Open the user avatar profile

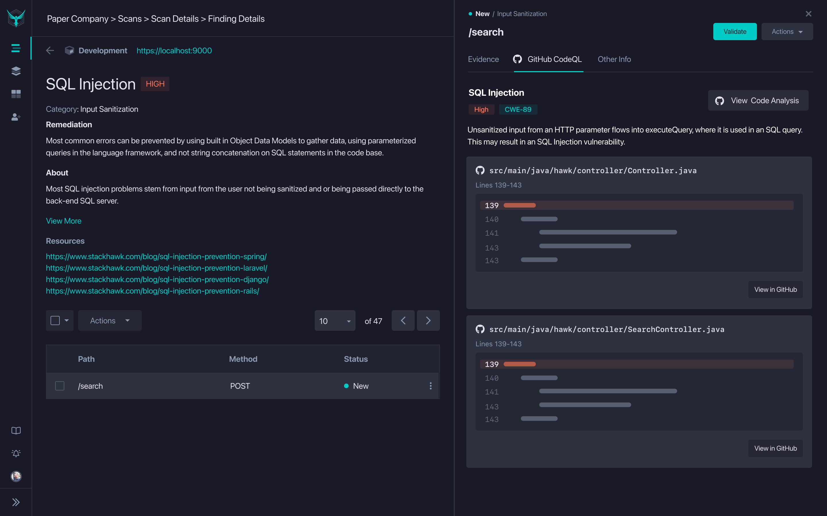[16, 476]
